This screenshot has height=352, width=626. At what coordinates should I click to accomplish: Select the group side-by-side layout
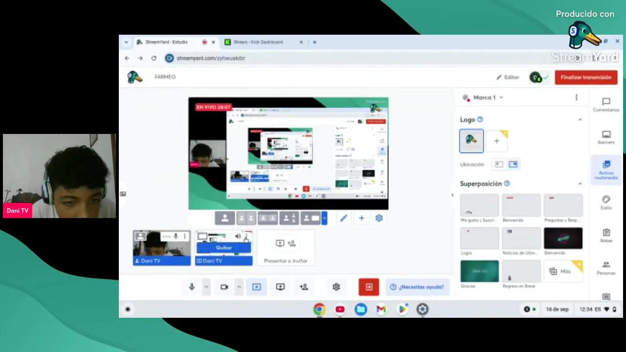pos(268,218)
